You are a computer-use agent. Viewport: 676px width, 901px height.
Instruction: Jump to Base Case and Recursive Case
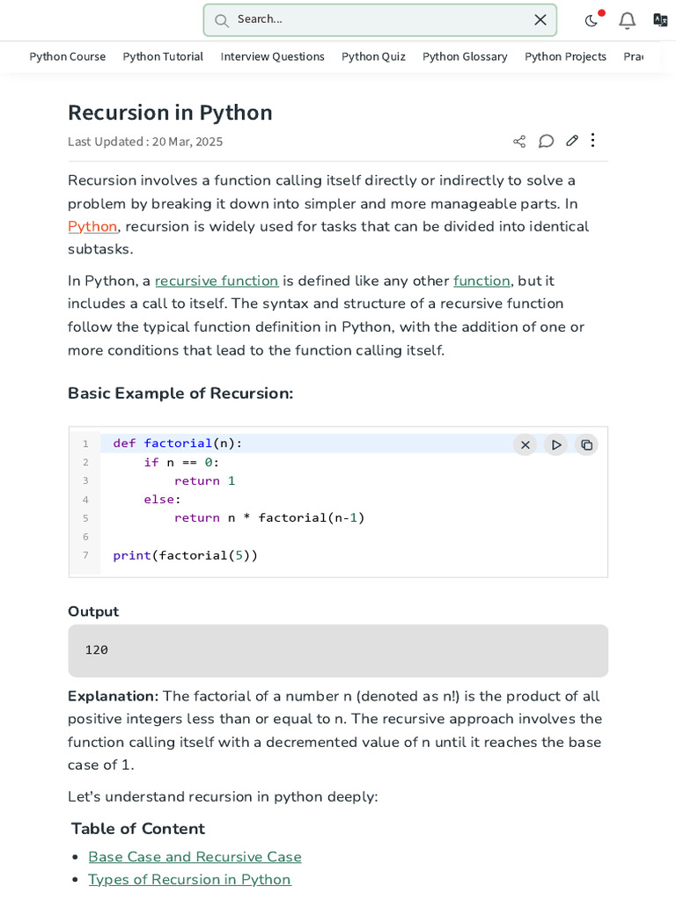[x=195, y=856]
